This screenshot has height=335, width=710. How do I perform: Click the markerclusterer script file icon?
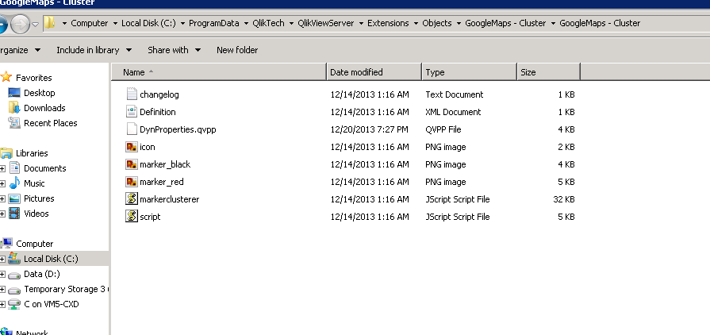[x=132, y=199]
